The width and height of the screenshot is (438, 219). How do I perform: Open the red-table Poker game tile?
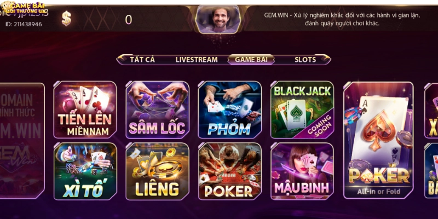[x=229, y=171]
